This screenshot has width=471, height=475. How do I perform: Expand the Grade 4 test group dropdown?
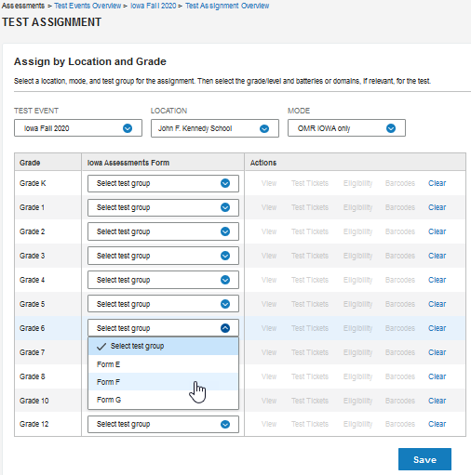click(163, 280)
